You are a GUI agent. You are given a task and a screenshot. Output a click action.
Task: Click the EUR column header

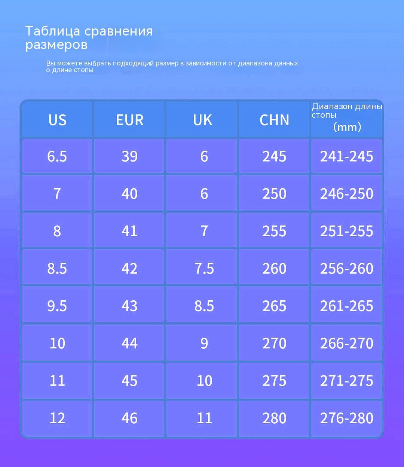[129, 120]
